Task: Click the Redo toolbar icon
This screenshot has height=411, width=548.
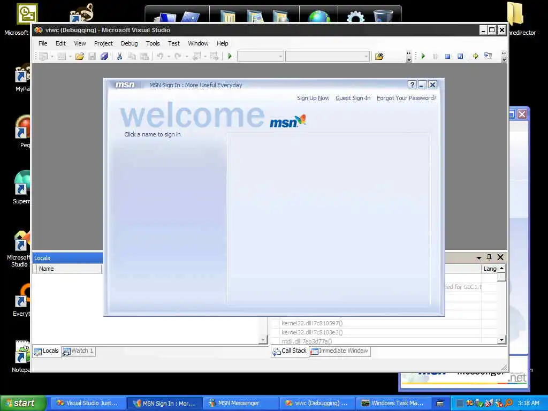Action: click(x=178, y=56)
